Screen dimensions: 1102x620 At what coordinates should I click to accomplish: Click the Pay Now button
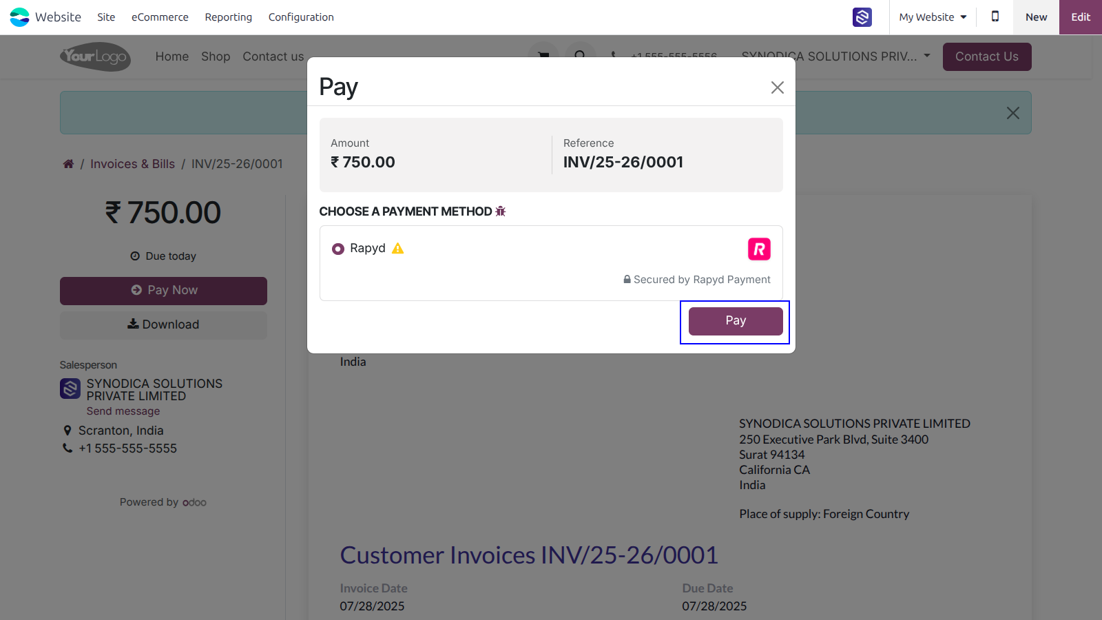click(163, 291)
